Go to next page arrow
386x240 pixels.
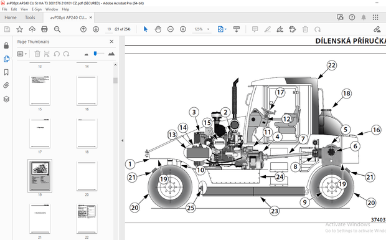(x=96, y=29)
